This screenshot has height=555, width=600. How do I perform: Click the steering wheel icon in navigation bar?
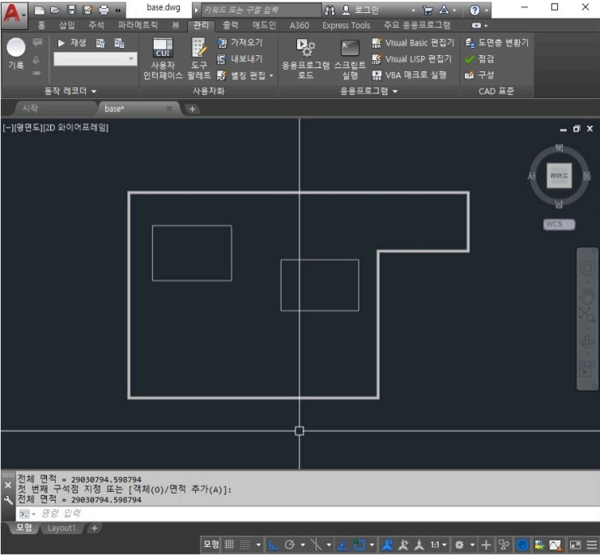pos(587,267)
